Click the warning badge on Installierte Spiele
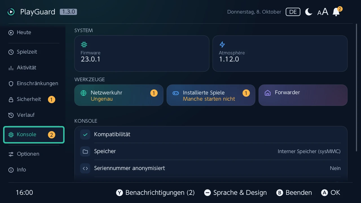Image resolution: width=361 pixels, height=203 pixels. click(x=246, y=93)
